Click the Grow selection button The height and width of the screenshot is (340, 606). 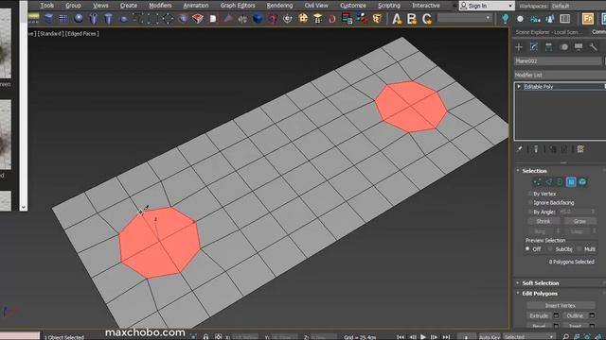[x=579, y=221]
